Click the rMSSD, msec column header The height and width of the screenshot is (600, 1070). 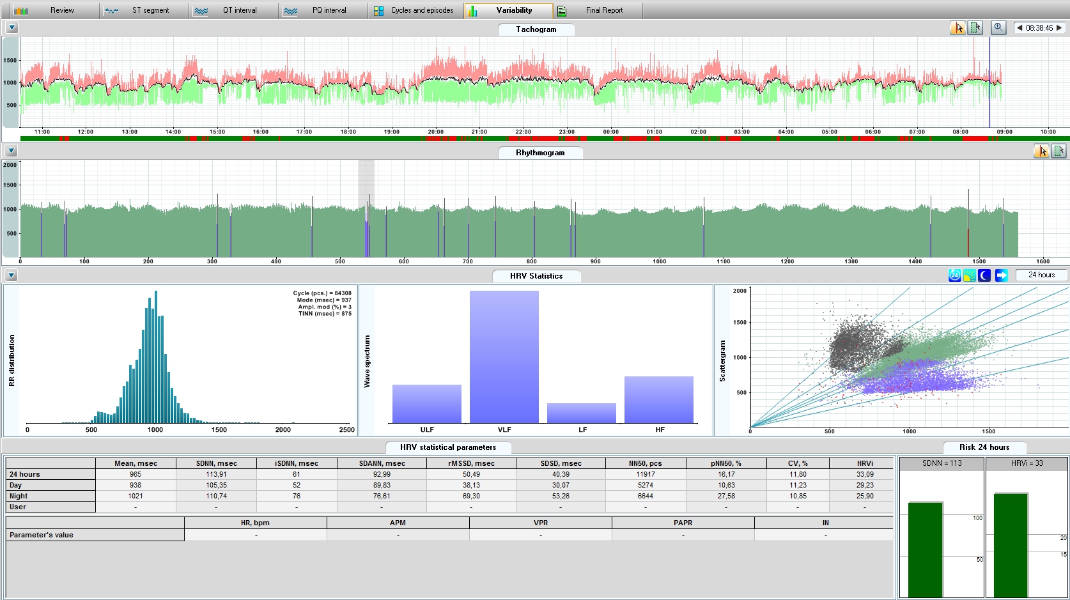pyautogui.click(x=471, y=463)
